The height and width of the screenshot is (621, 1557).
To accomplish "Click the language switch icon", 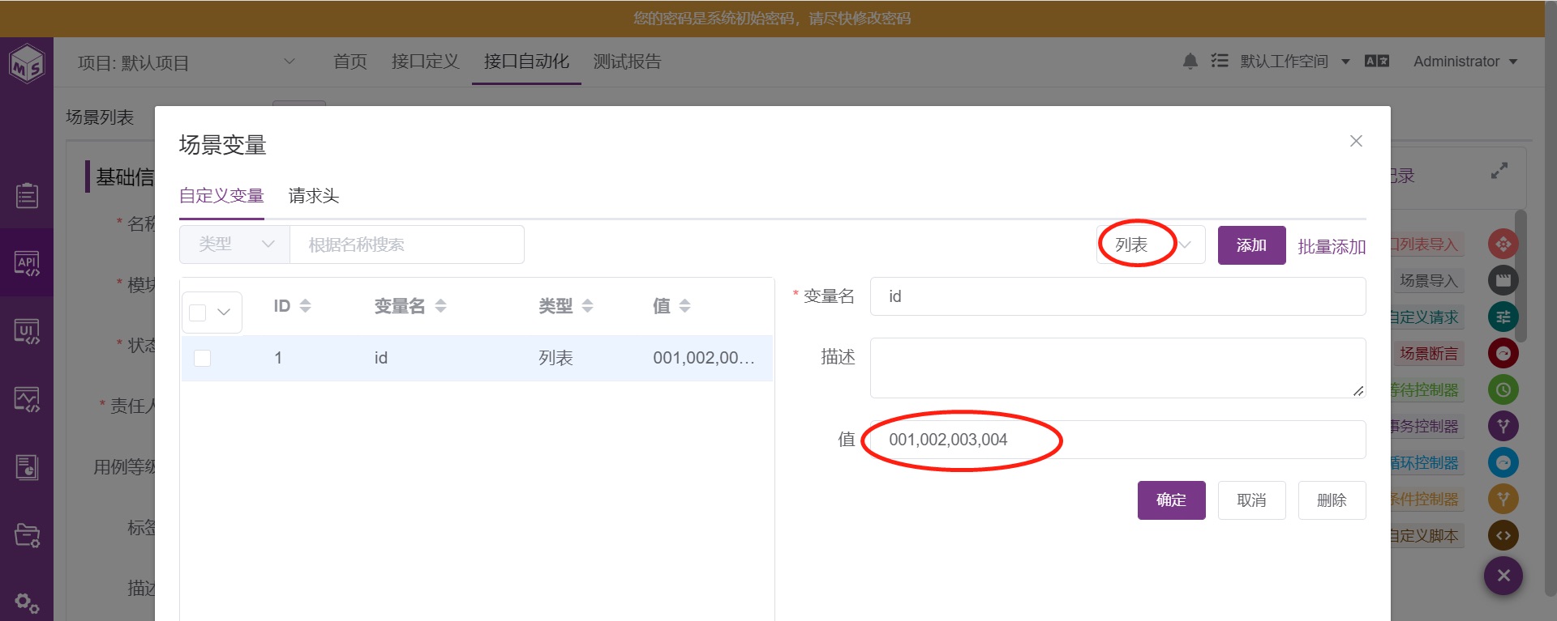I will click(x=1376, y=62).
